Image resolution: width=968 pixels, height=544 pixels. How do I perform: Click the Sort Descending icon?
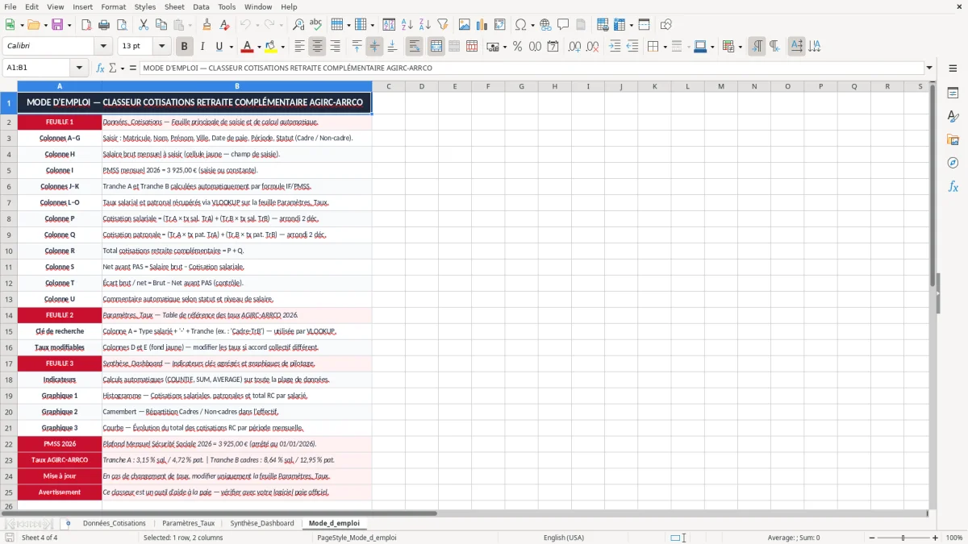[424, 25]
